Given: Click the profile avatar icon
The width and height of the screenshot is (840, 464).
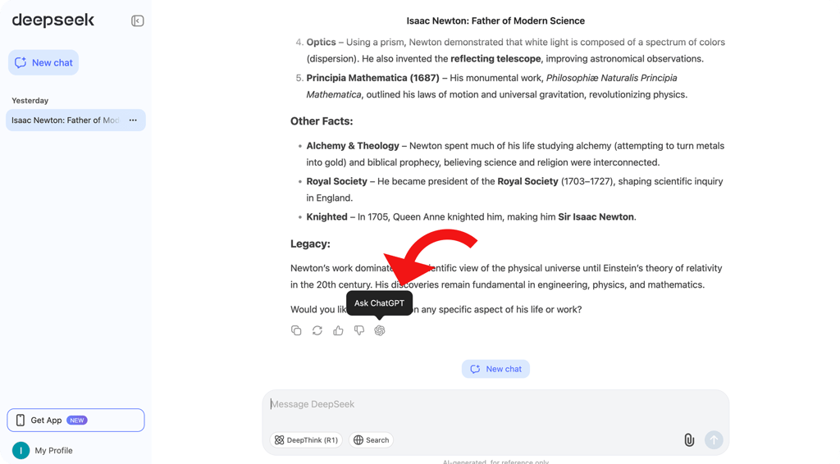Looking at the screenshot, I should (21, 450).
